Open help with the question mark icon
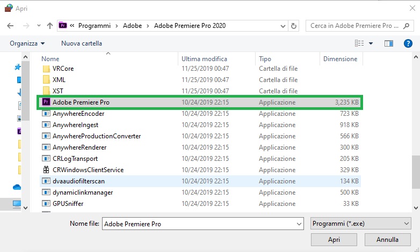This screenshot has height=252, width=420. (x=408, y=43)
